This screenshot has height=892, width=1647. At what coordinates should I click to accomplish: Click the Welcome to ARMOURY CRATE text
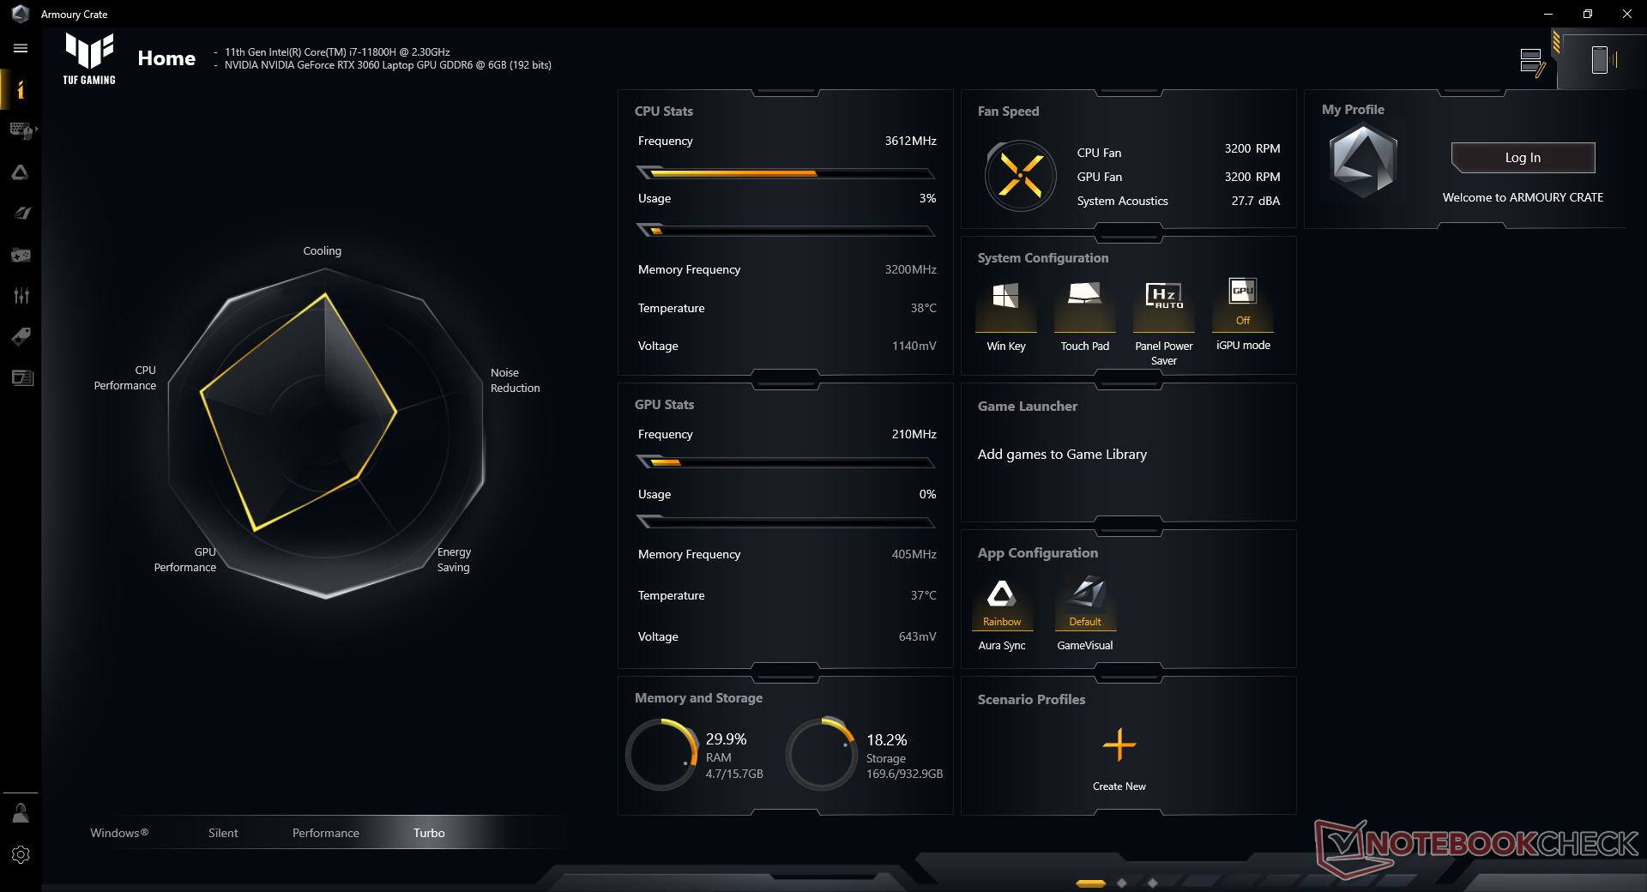(1523, 197)
